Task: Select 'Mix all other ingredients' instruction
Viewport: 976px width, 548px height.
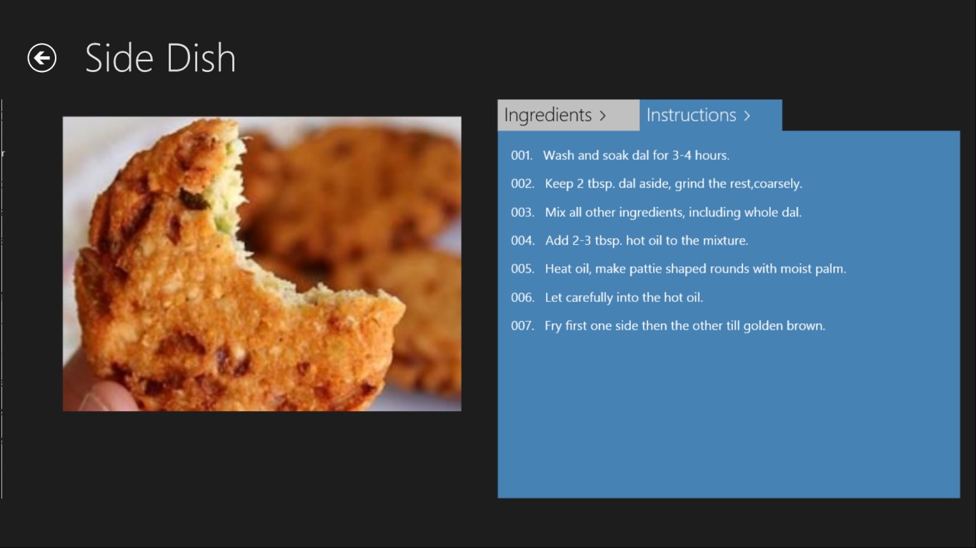Action: (x=673, y=212)
